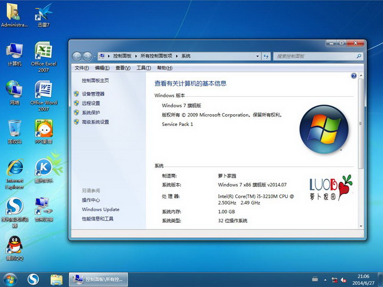Open Office Word 2007 shortcut

tap(44, 96)
